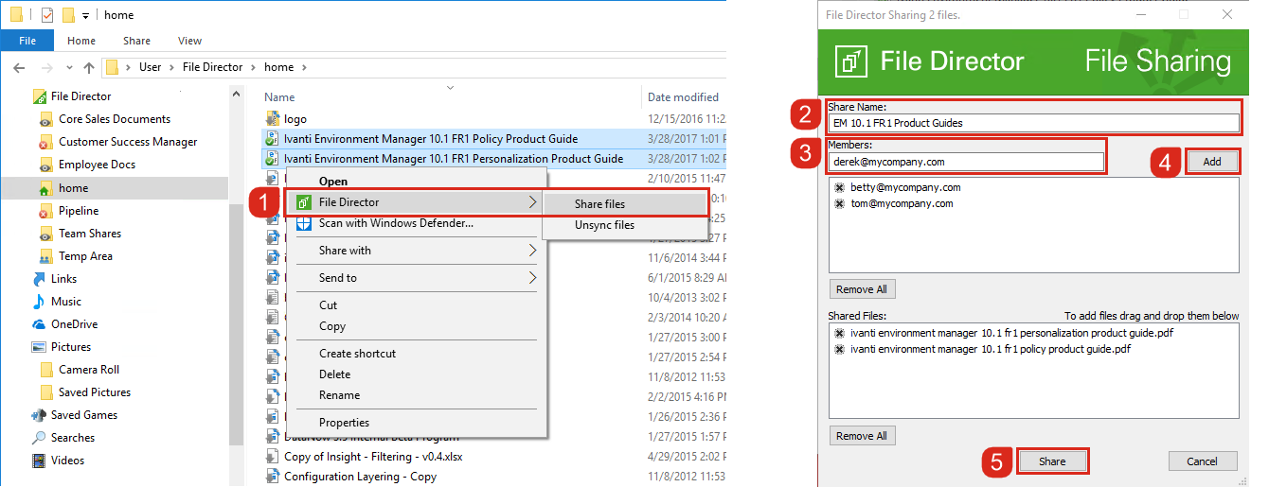This screenshot has width=1269, height=487.
Task: Click the File Director icon in context menu
Action: point(303,202)
